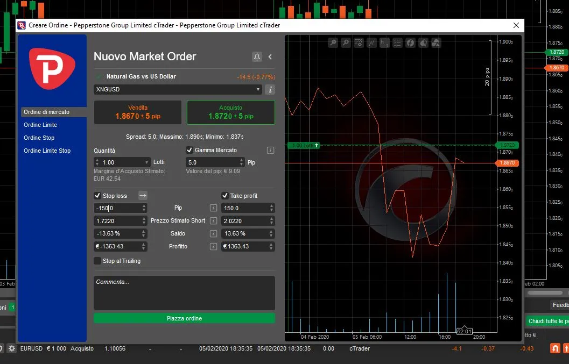Image resolution: width=569 pixels, height=364 pixels.
Task: Click the Take profit 13.63 % field
Action: pyautogui.click(x=248, y=233)
